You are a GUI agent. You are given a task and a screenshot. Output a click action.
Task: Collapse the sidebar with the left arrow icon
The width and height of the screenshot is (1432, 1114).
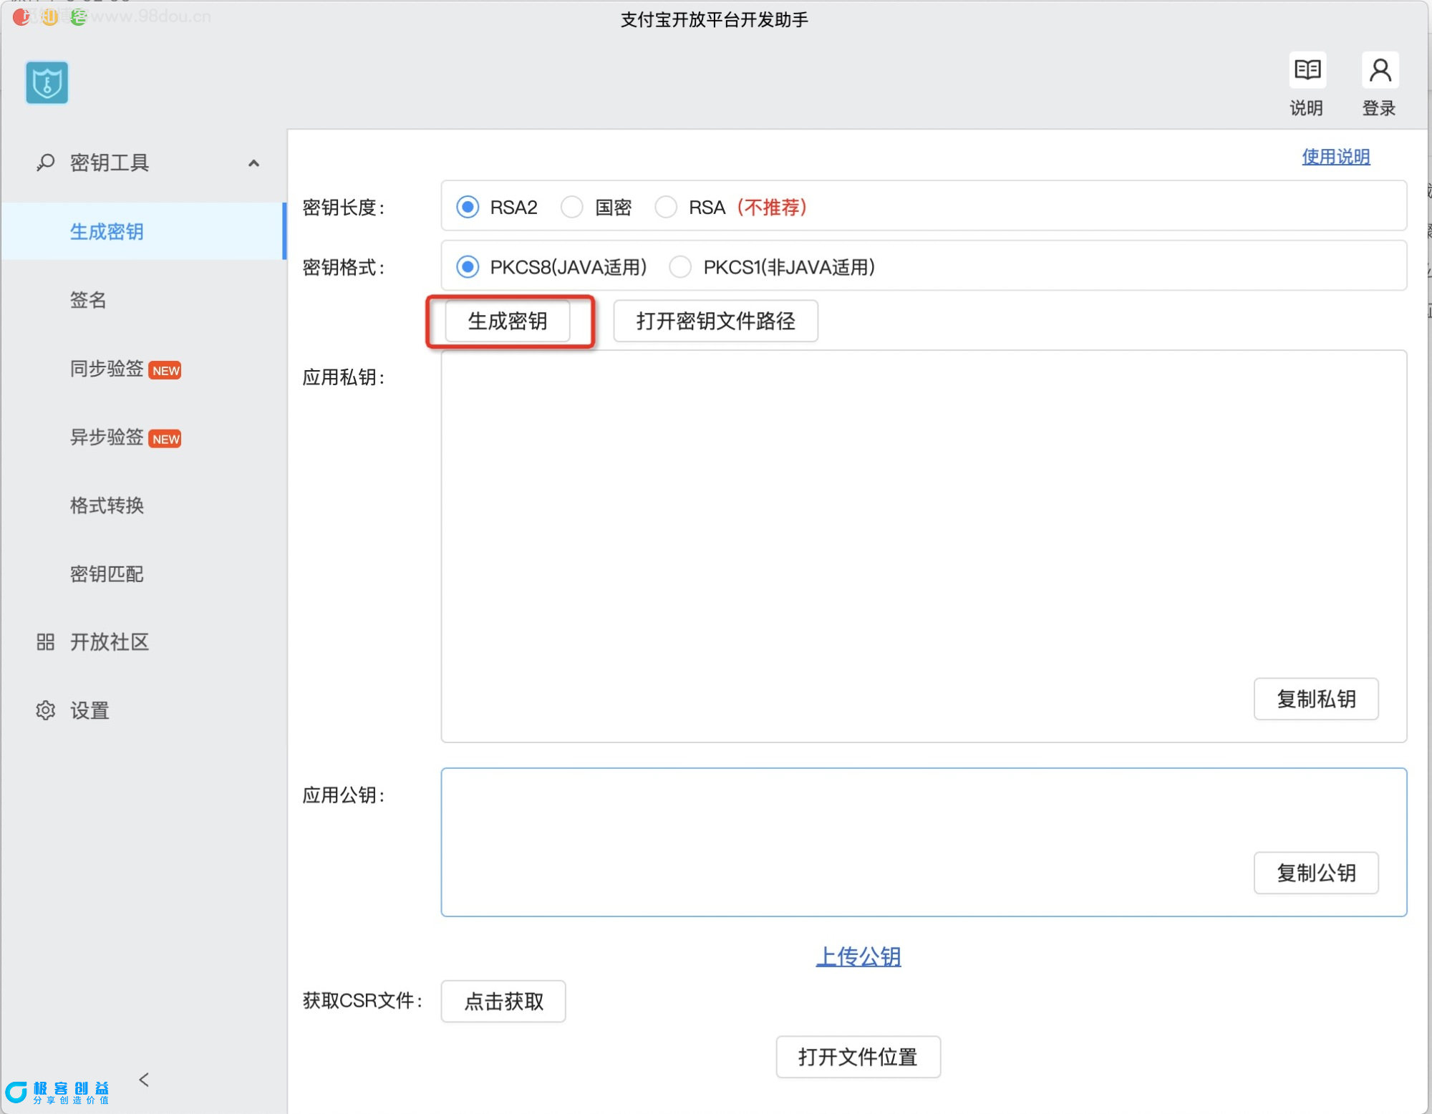[144, 1080]
